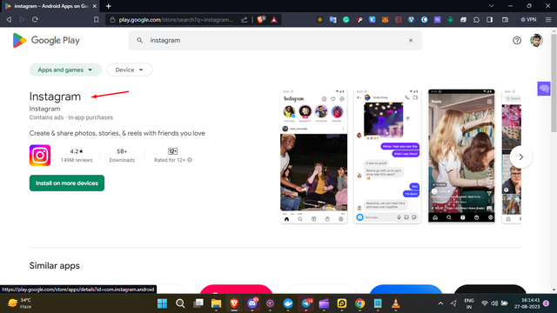The image size is (557, 313).
Task: Open Google account profile picture
Action: point(536,41)
